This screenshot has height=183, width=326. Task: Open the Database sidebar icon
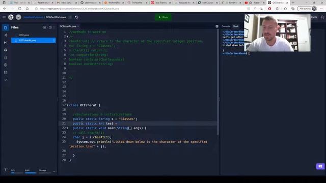[6, 72]
